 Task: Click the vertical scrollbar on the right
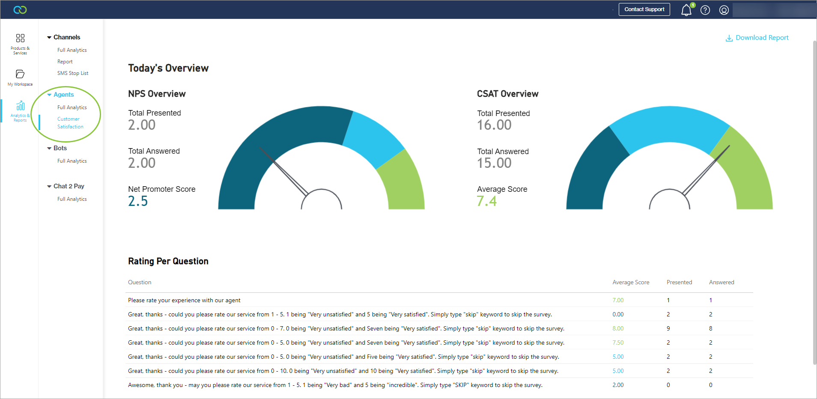click(x=814, y=201)
